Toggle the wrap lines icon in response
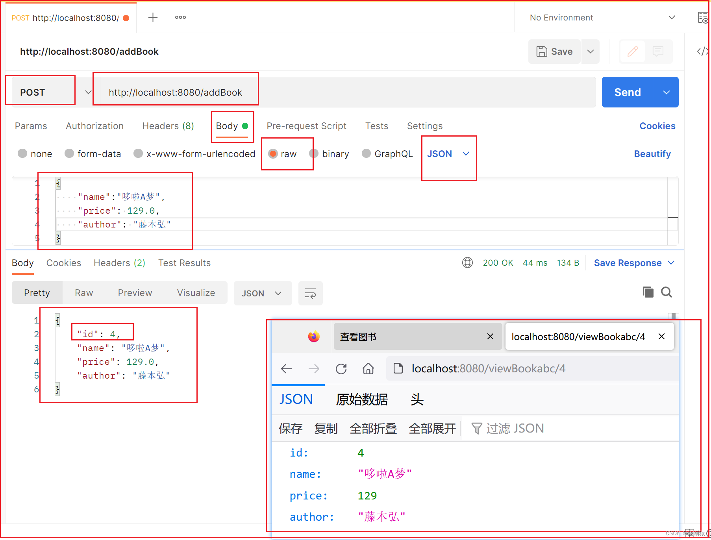 tap(310, 293)
